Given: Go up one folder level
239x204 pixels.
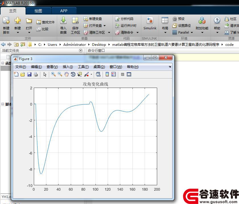Looking at the screenshot, I should pyautogui.click(x=16, y=44).
